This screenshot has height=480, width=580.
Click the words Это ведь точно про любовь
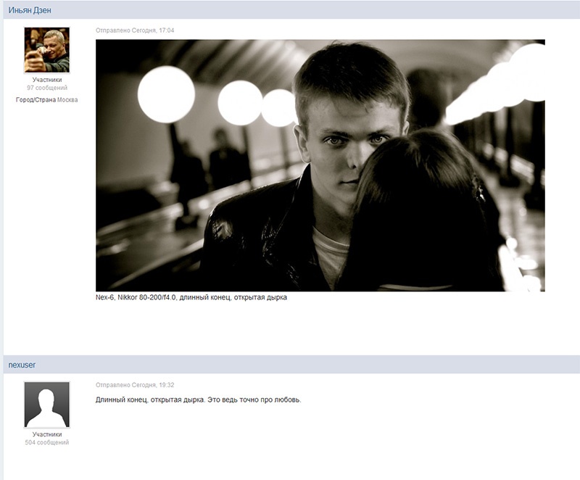(254, 400)
